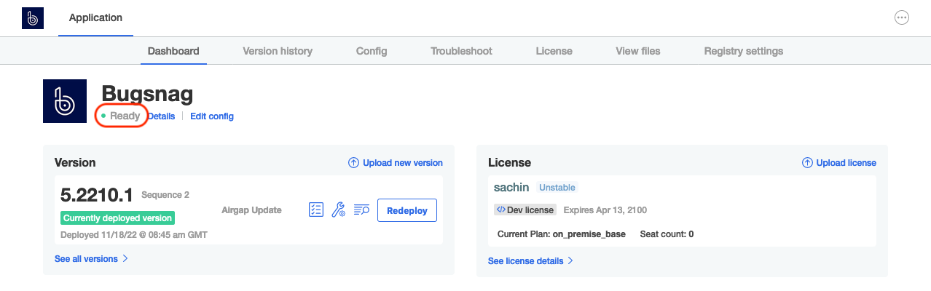Go to the Config tab

point(372,51)
